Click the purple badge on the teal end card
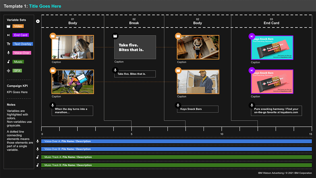Image resolution: width=316 pixels, height=178 pixels. pyautogui.click(x=252, y=36)
